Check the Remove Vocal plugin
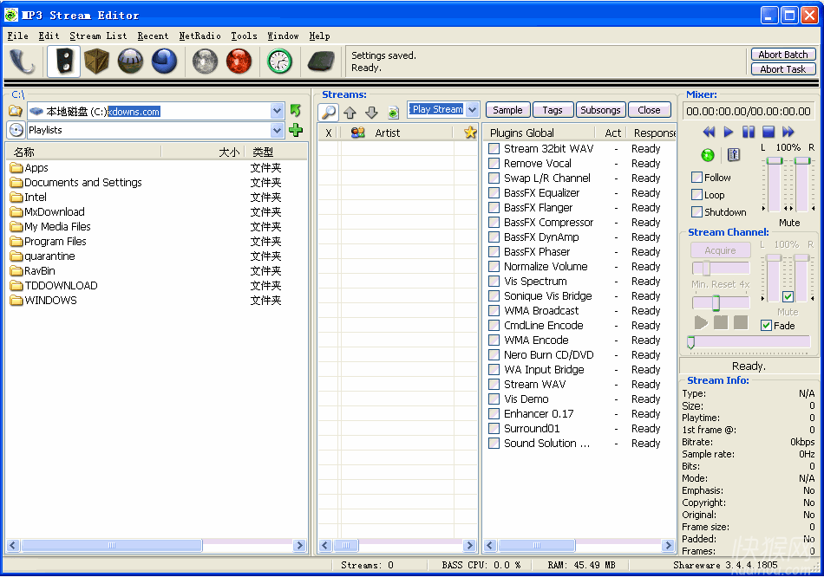 coord(494,163)
